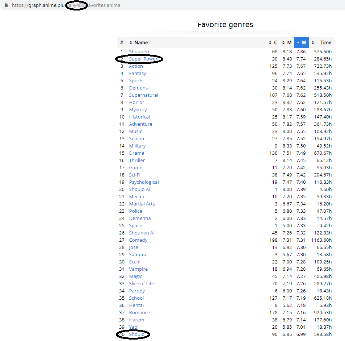This screenshot has width=345, height=341.
Task: Sort table by the M column
Action: click(287, 43)
